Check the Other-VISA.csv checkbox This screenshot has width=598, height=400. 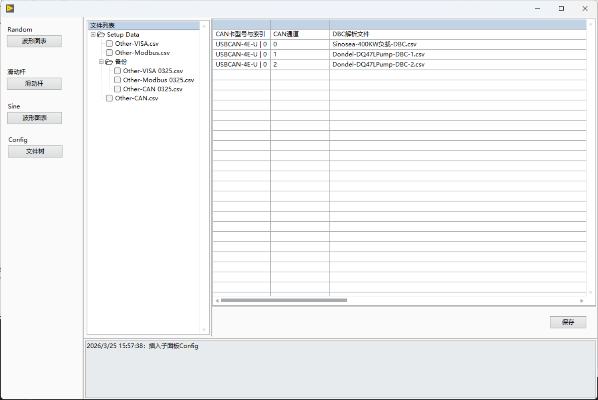coord(109,44)
